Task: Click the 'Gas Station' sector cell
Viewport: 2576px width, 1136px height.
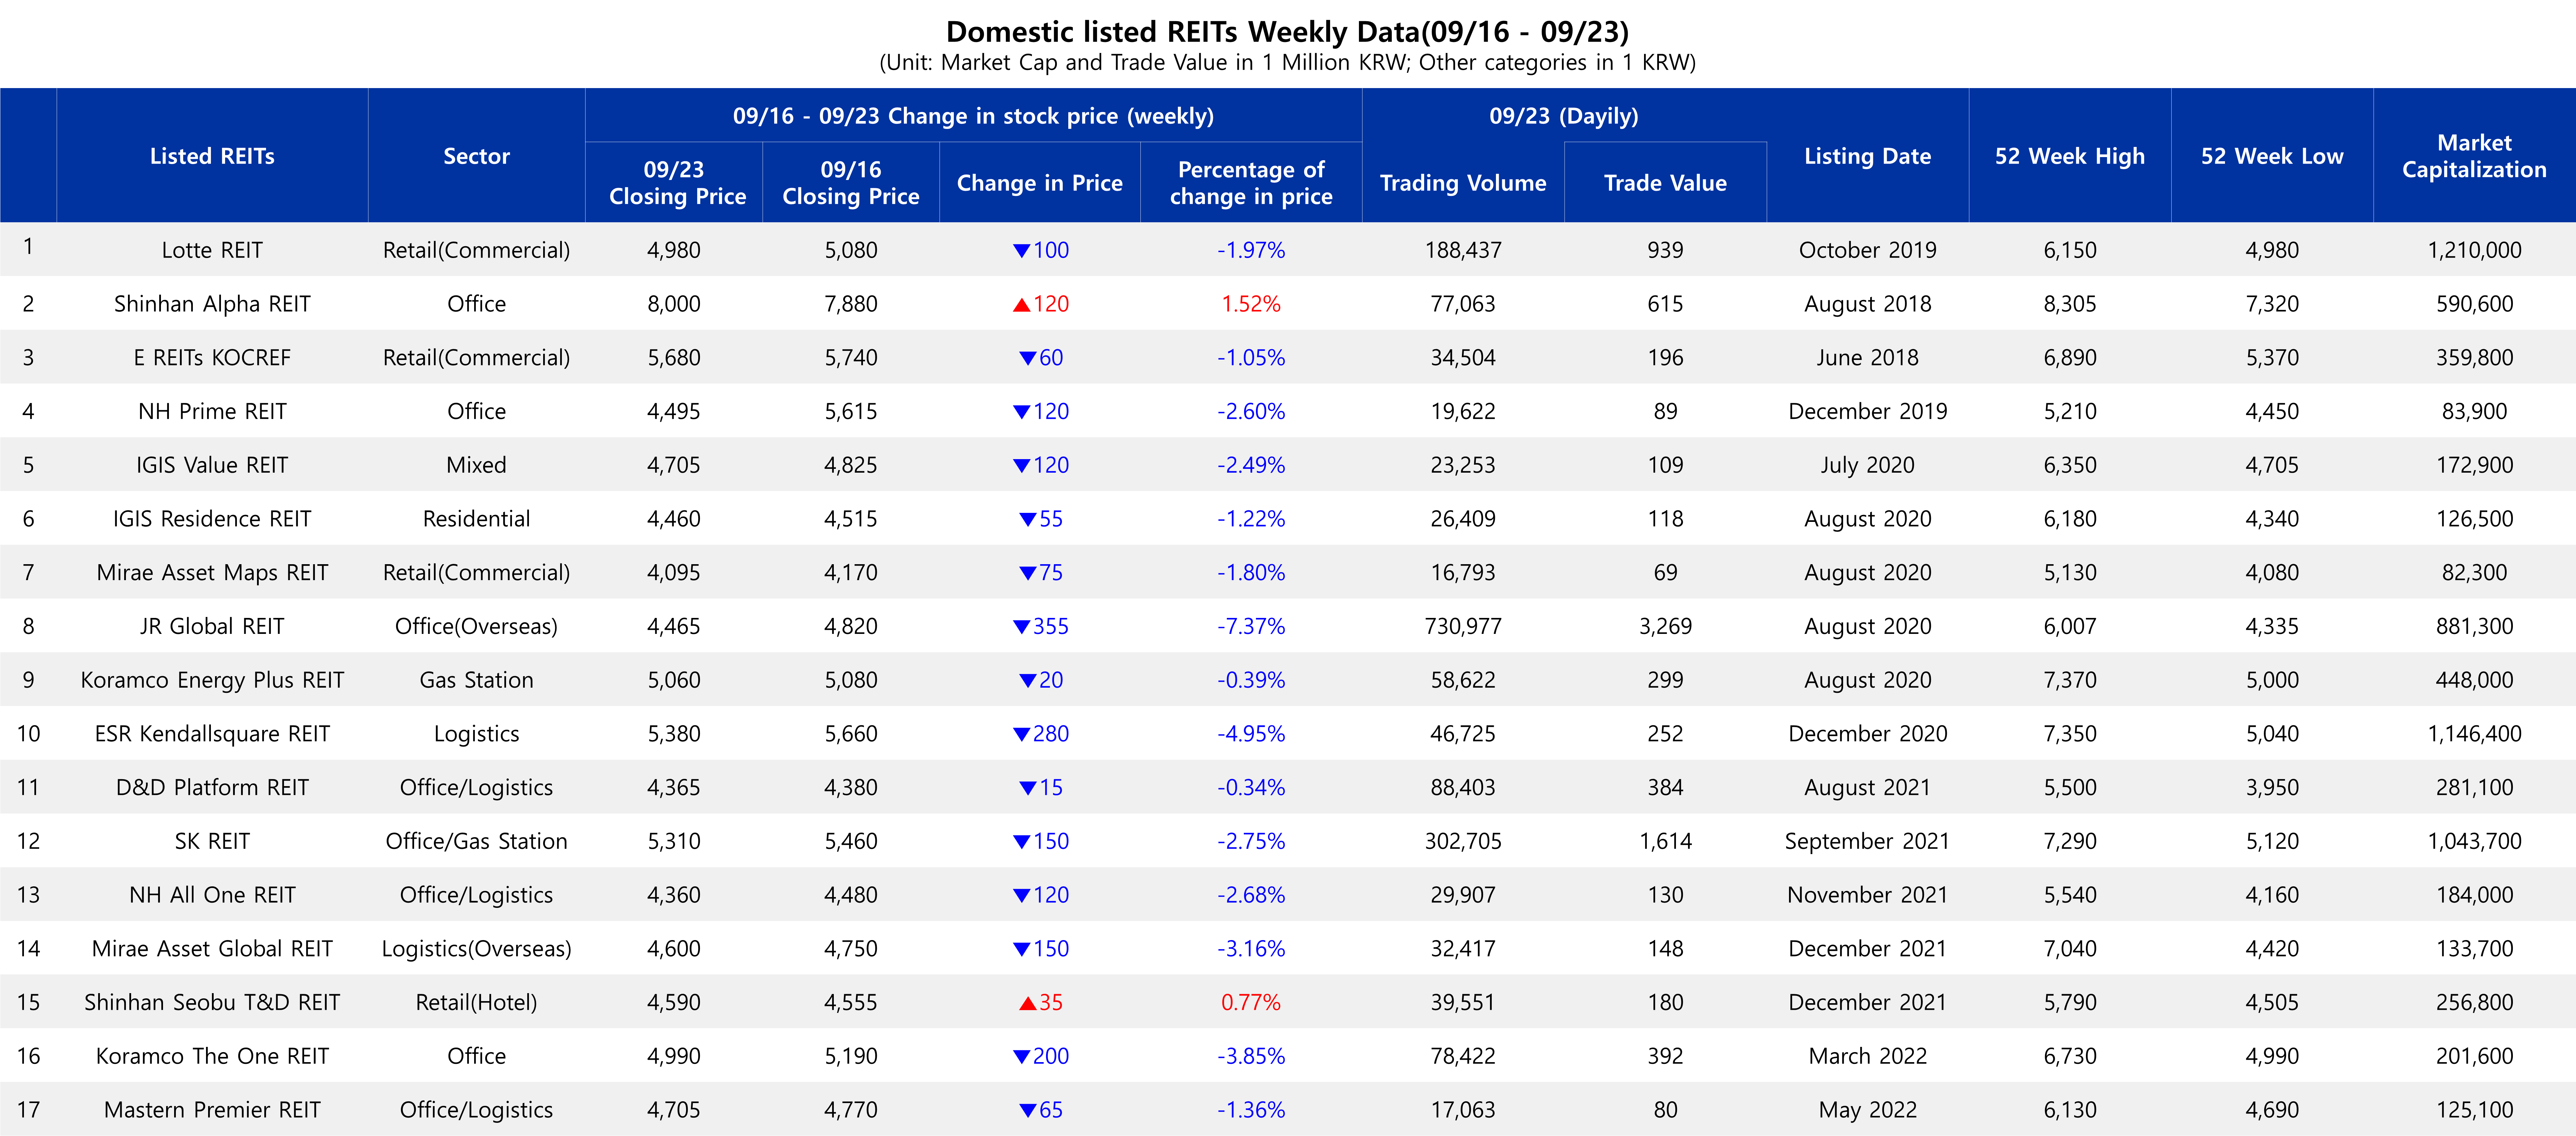Action: point(476,680)
